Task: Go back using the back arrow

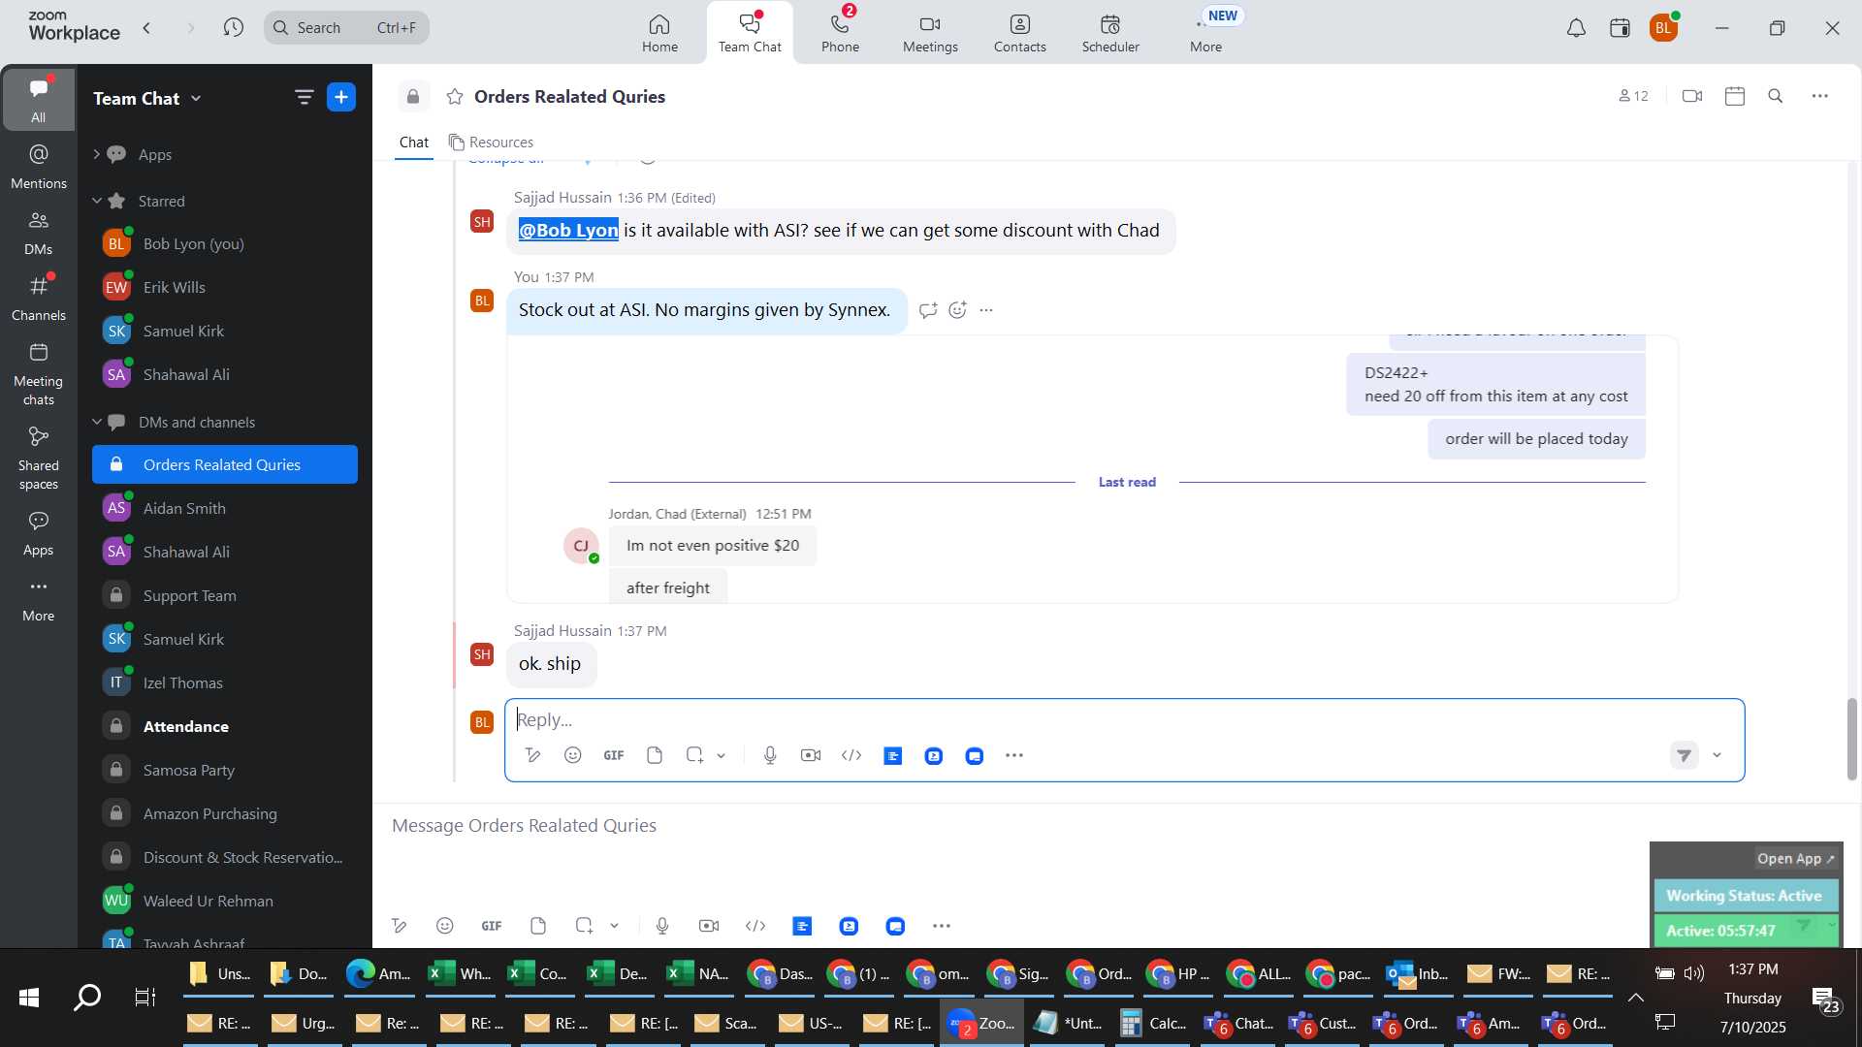Action: point(147,27)
